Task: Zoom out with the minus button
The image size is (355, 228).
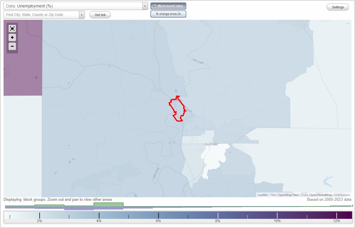Action: click(x=12, y=46)
